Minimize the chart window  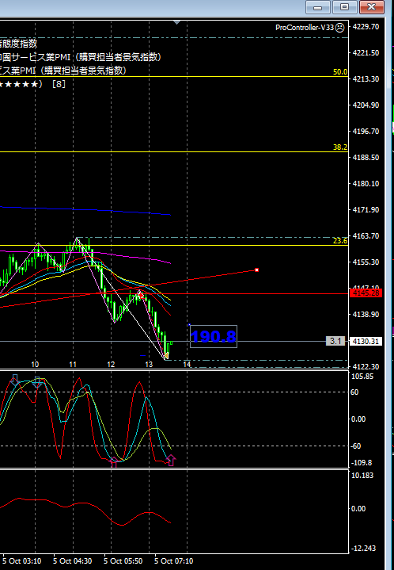click(x=318, y=7)
